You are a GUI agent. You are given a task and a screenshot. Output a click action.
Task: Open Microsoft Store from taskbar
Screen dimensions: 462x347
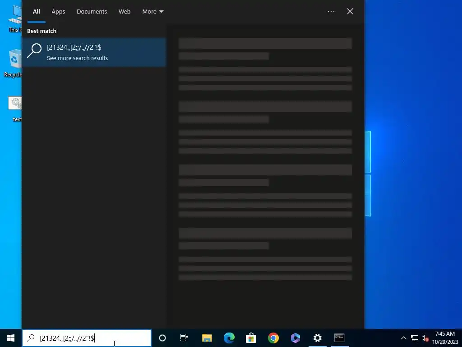251,338
